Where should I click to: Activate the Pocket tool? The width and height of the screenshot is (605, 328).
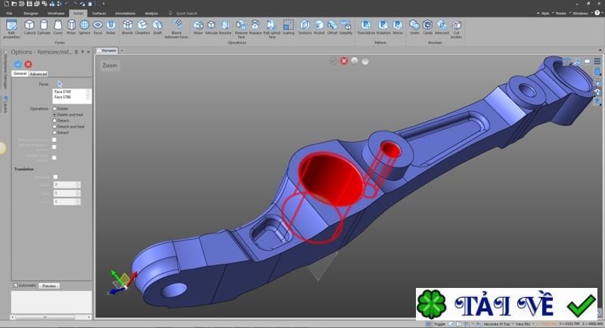(318, 27)
